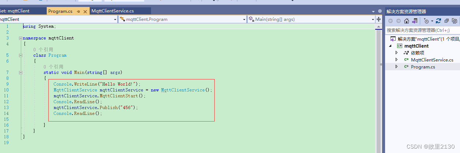The height and width of the screenshot is (153, 460).
Task: Select Program.cs in Solution Explorer tree
Action: coord(423,67)
